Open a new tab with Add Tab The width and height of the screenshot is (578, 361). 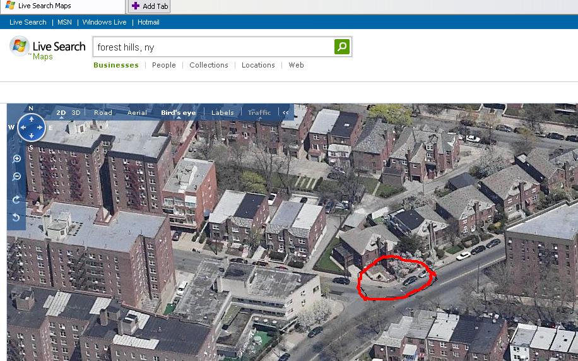150,6
